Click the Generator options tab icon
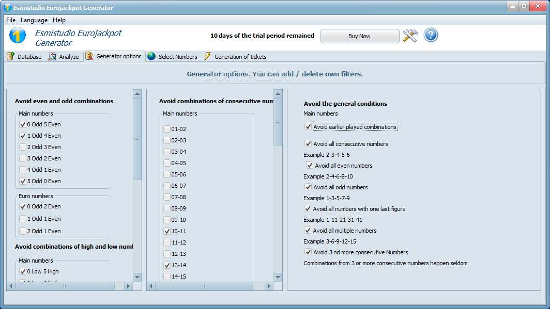Viewport: 550px width, 309px height. click(89, 56)
